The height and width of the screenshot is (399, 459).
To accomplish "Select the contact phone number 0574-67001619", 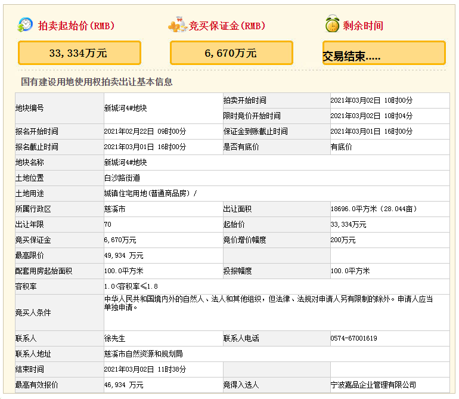I will point(353,338).
